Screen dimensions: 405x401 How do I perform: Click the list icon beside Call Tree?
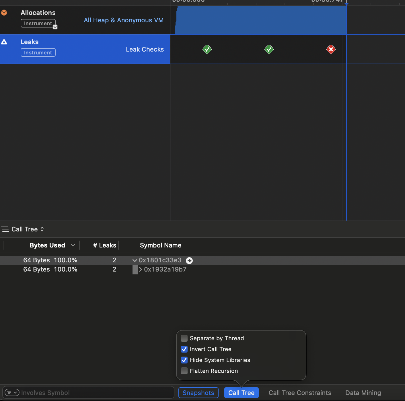click(5, 229)
